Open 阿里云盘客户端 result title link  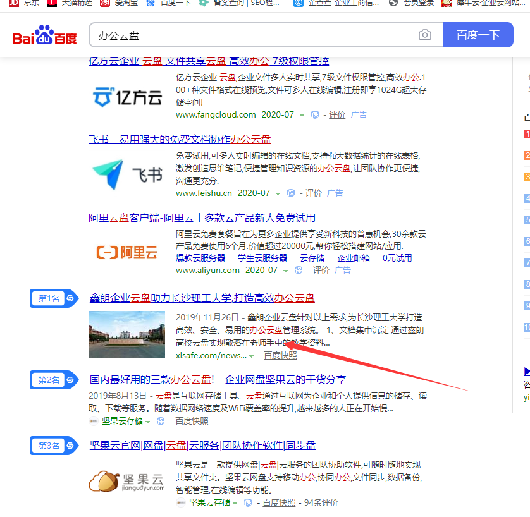202,218
